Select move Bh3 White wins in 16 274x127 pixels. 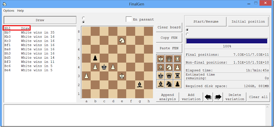point(29,53)
